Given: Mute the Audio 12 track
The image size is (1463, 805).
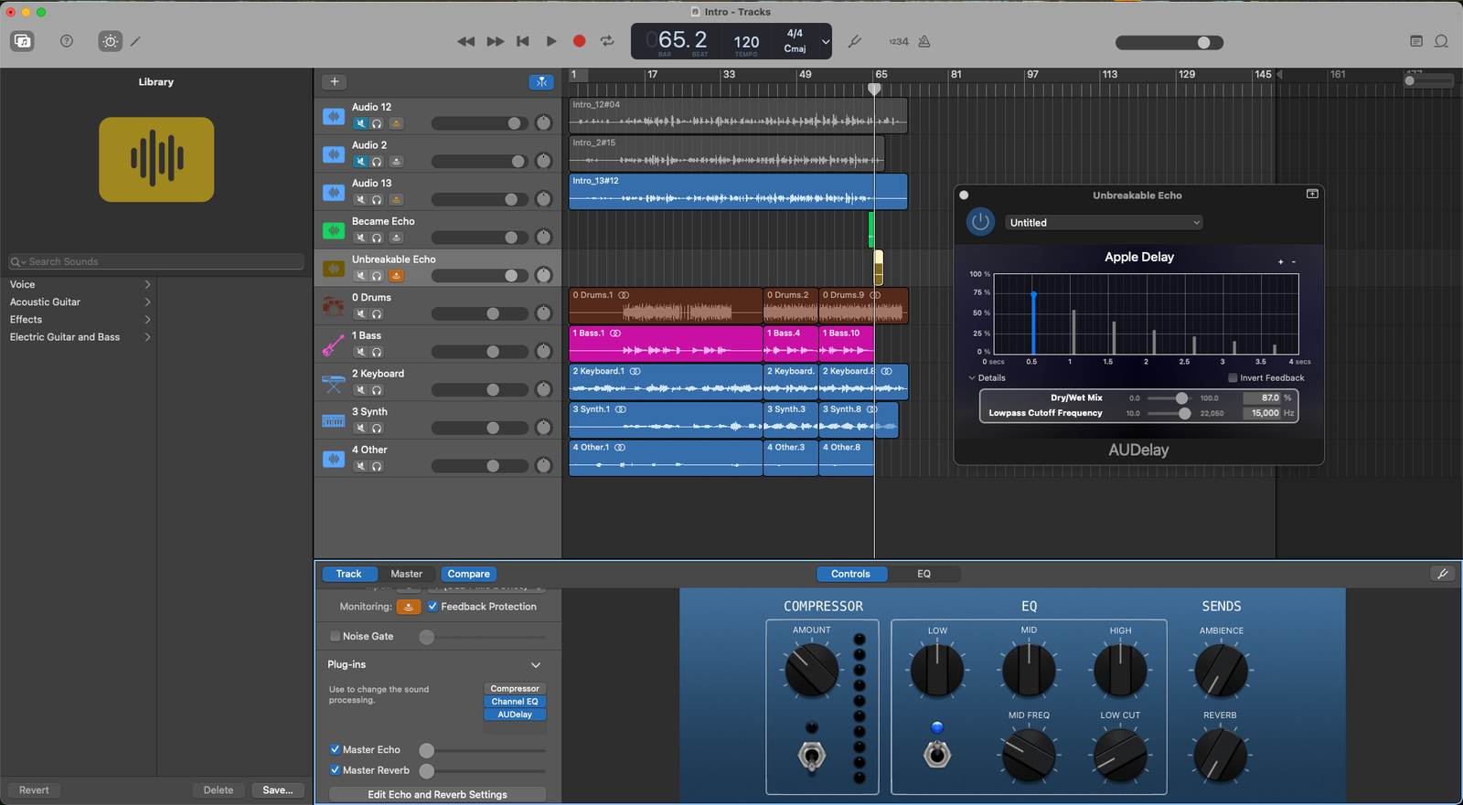Looking at the screenshot, I should (x=361, y=123).
